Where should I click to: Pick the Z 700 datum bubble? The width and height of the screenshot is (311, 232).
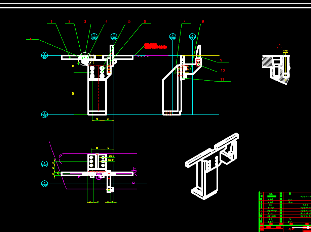click(44, 114)
